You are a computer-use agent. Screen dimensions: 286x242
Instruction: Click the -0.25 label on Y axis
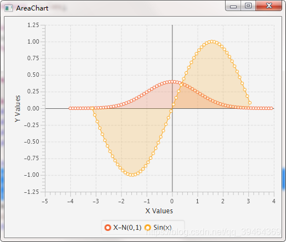(x=32, y=125)
